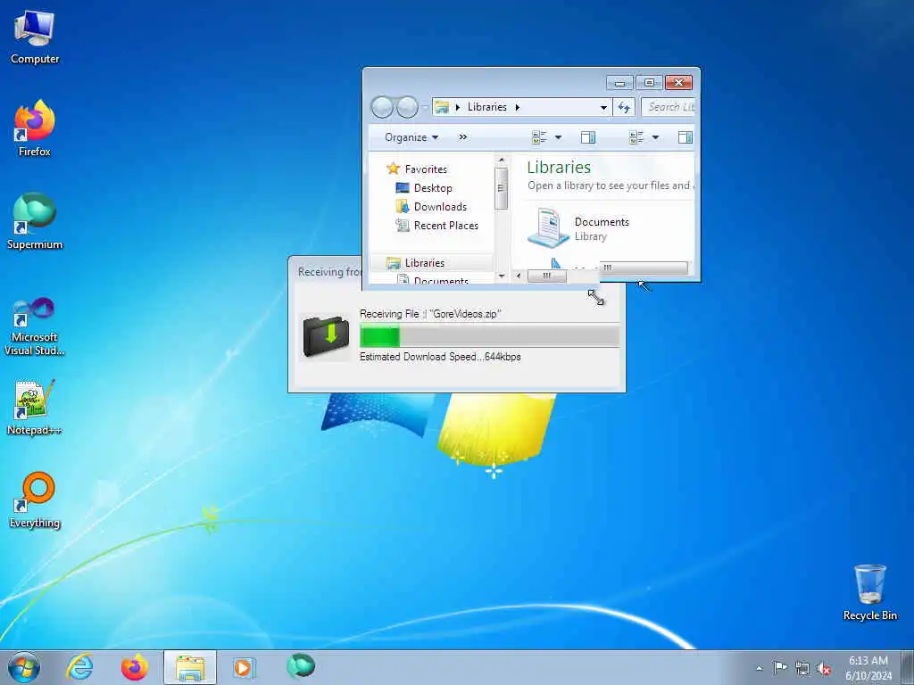Open the Documents library in the content pane
Image resolution: width=914 pixels, height=685 pixels.
(x=578, y=228)
